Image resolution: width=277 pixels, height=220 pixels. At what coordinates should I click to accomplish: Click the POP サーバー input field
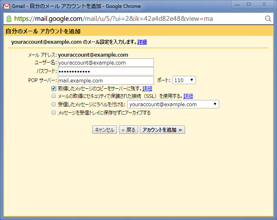(x=106, y=80)
